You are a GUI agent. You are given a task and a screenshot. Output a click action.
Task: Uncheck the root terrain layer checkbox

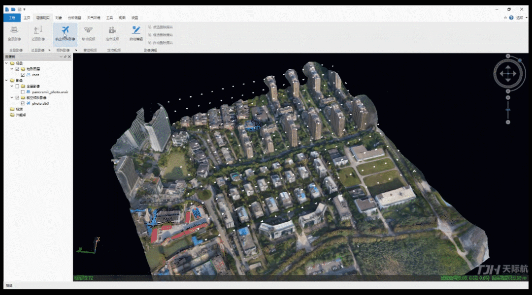[x=23, y=75]
